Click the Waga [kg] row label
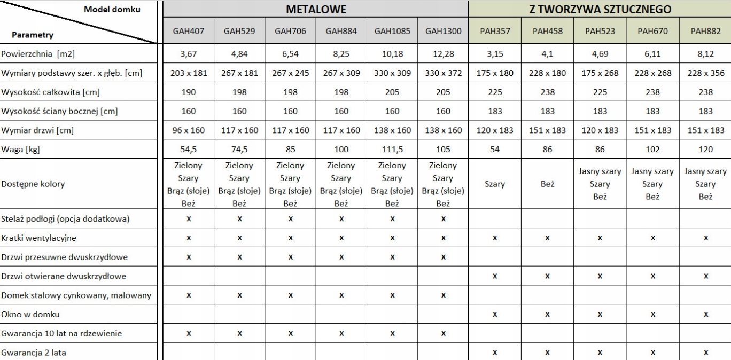731x360 pixels. (21, 150)
